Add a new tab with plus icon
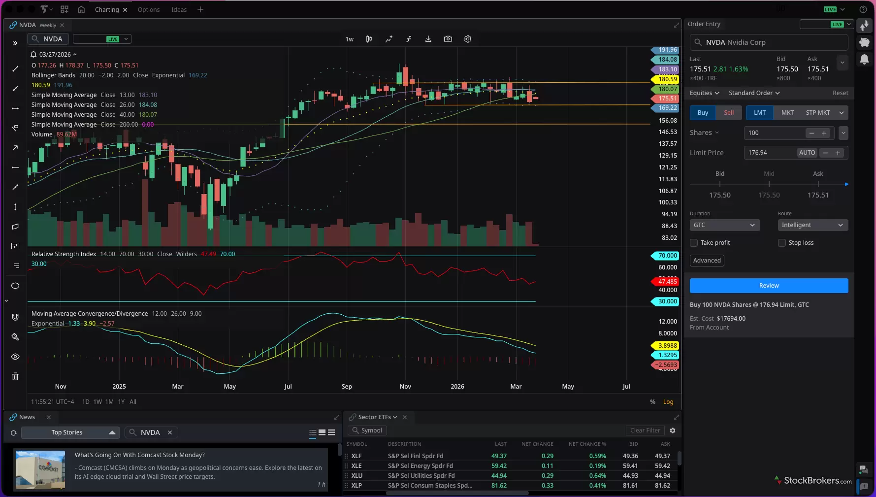The width and height of the screenshot is (876, 497). (200, 9)
